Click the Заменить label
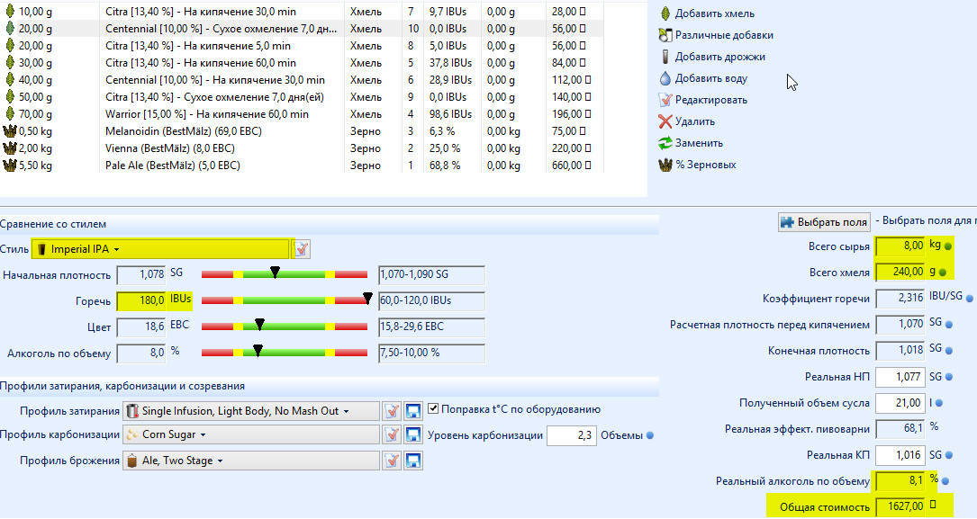The width and height of the screenshot is (977, 519). tap(699, 142)
